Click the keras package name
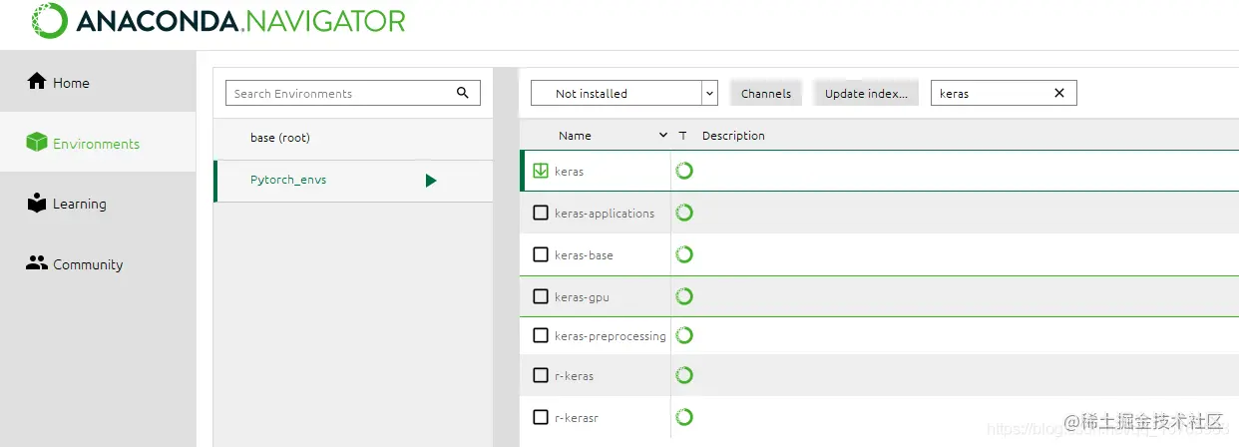 (569, 172)
